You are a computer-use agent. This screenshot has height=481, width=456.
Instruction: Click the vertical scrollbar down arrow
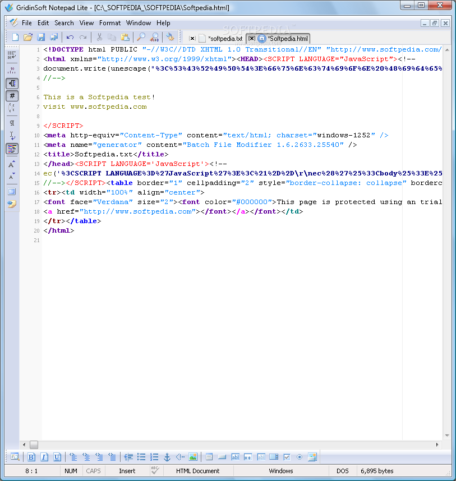[447, 435]
